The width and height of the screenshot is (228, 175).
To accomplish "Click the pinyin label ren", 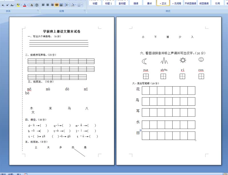I will [x=201, y=70].
